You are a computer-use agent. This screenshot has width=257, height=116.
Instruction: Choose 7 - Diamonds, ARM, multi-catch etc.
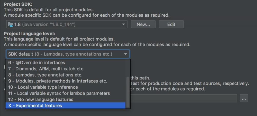coord(46,69)
